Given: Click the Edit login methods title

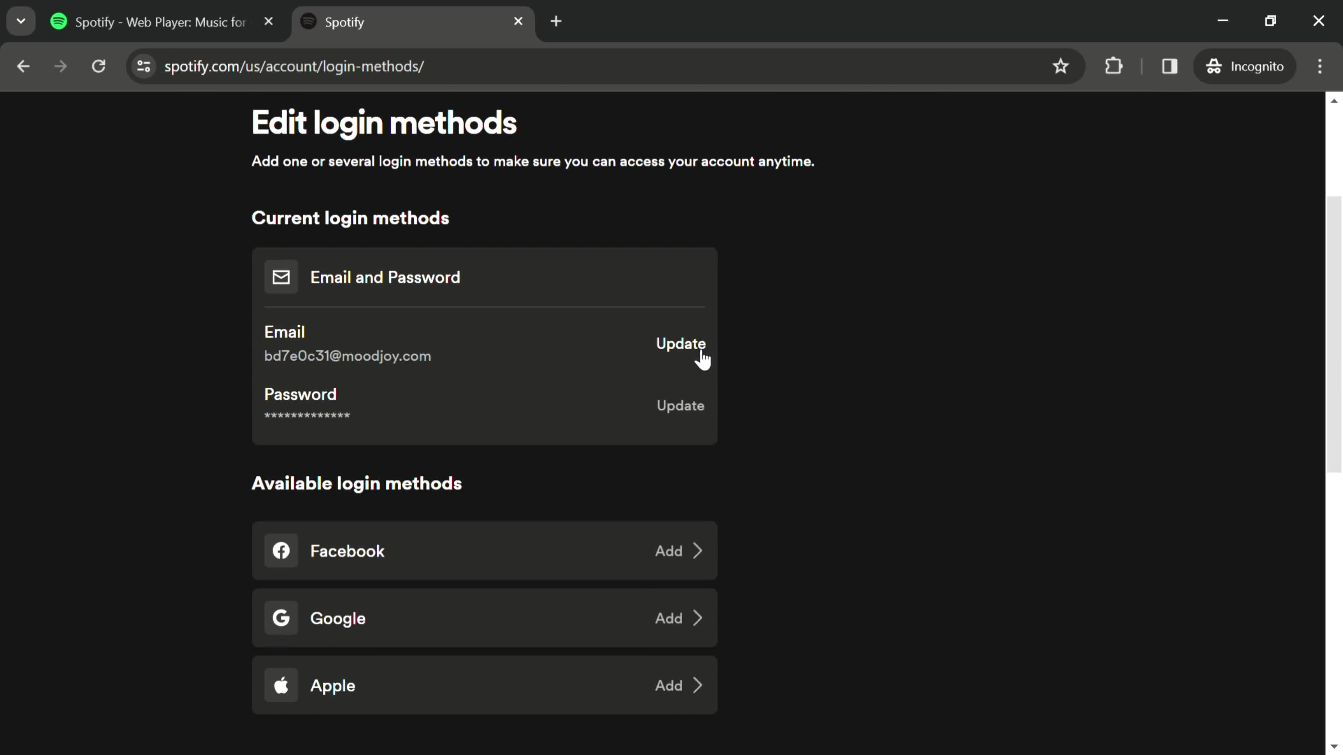Looking at the screenshot, I should click(384, 123).
